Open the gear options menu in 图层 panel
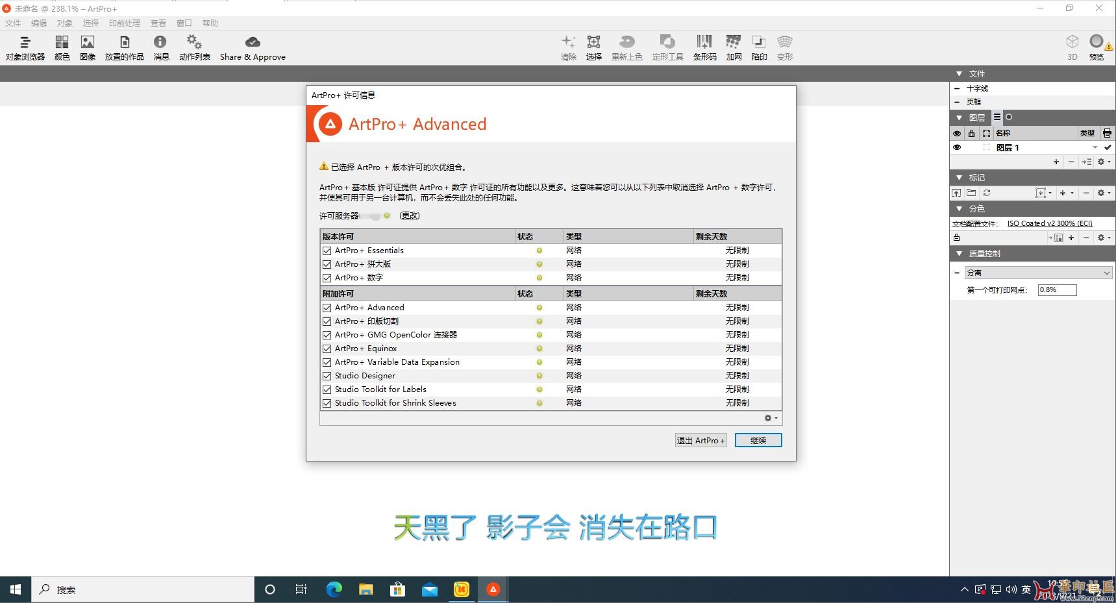 pyautogui.click(x=1104, y=162)
